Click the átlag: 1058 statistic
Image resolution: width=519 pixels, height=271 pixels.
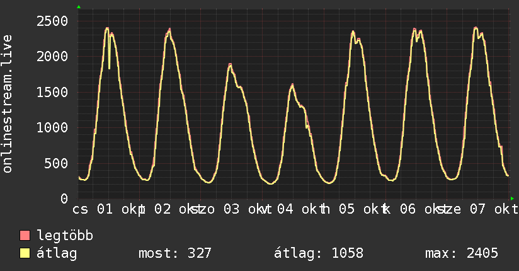[x=319, y=253]
